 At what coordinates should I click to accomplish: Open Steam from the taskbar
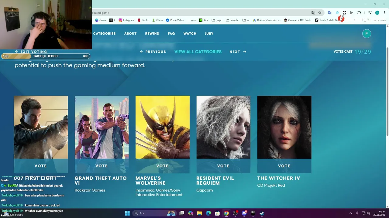262,213
